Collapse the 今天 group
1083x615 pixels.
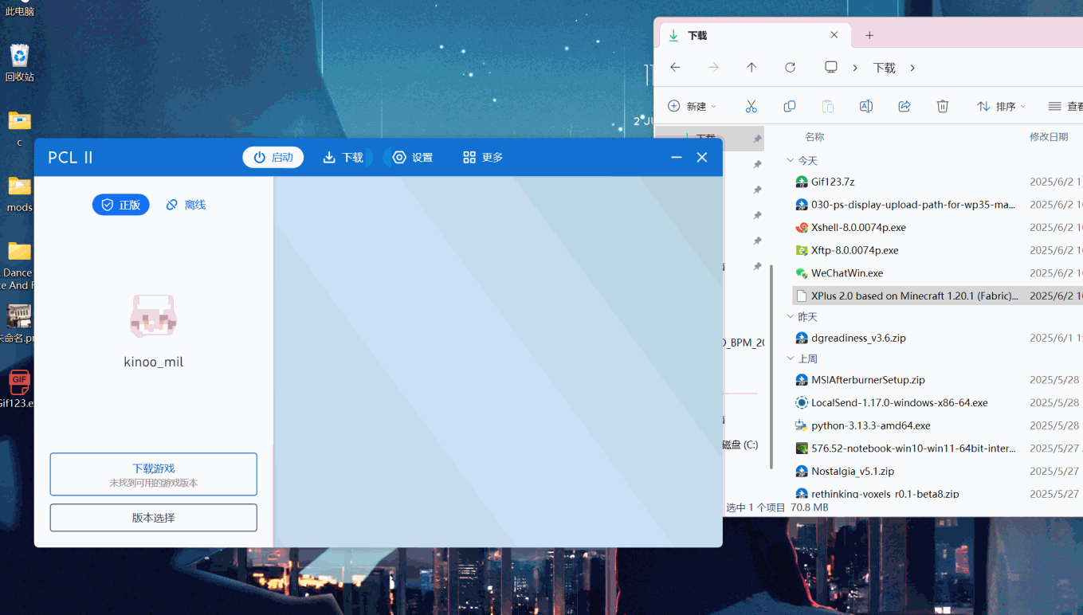pyautogui.click(x=791, y=161)
